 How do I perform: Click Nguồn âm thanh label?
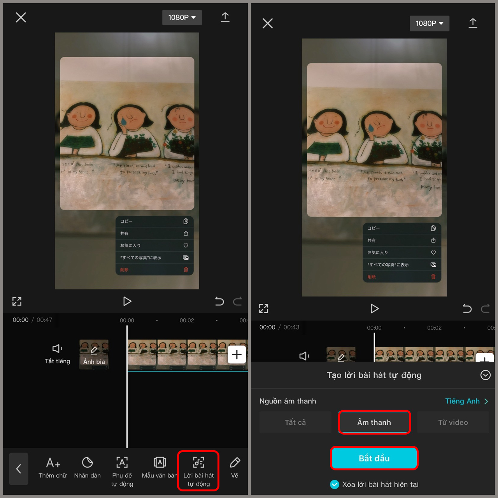[288, 401]
